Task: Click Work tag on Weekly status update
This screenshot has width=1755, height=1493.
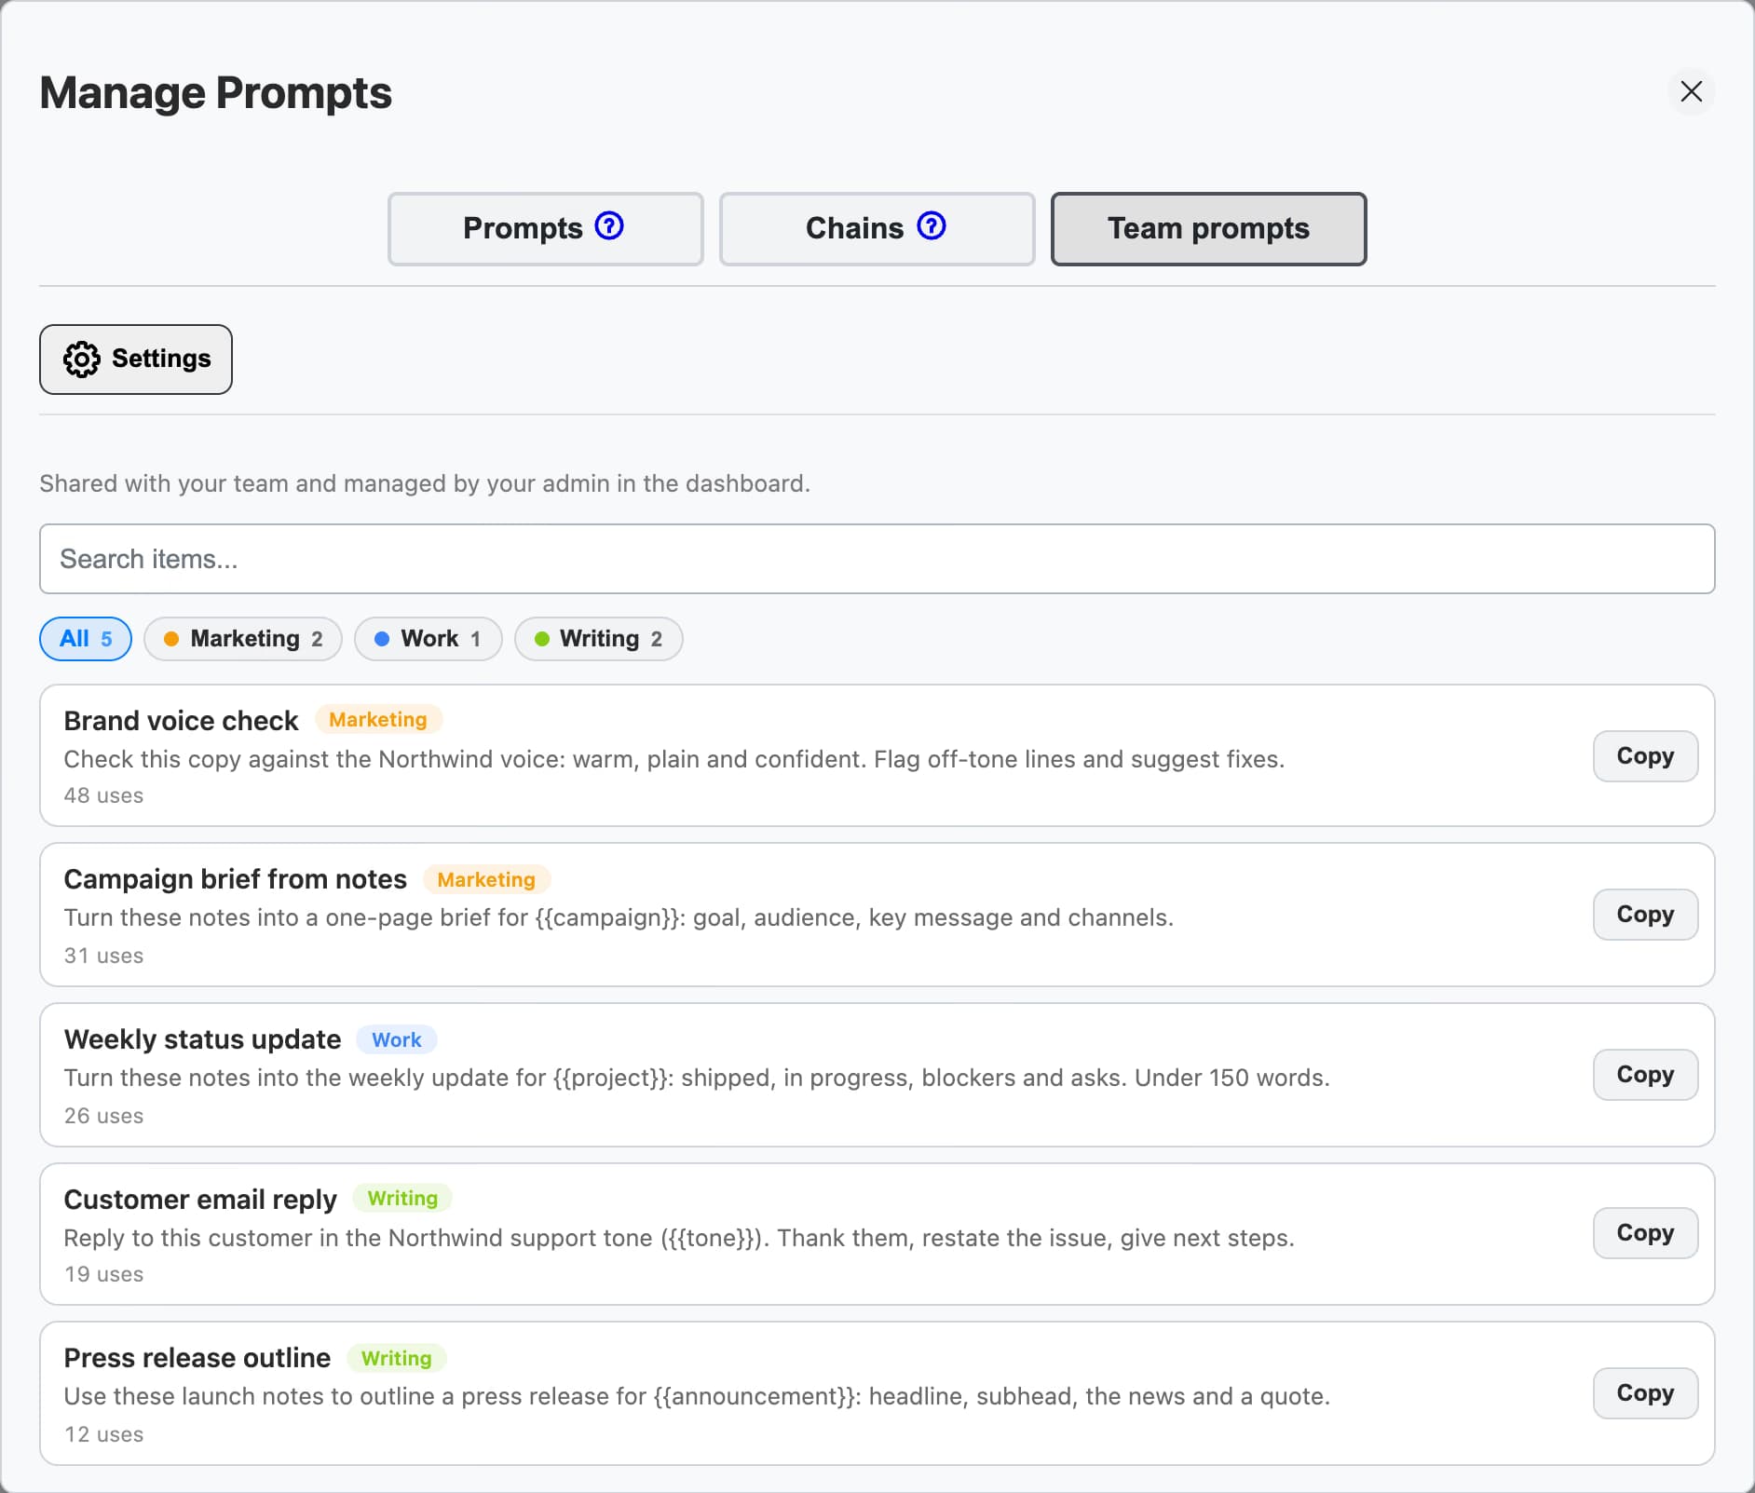Action: pos(397,1039)
